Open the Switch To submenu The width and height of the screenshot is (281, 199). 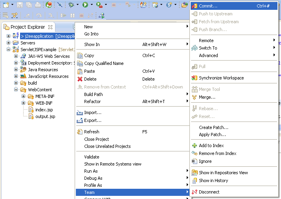click(234, 48)
